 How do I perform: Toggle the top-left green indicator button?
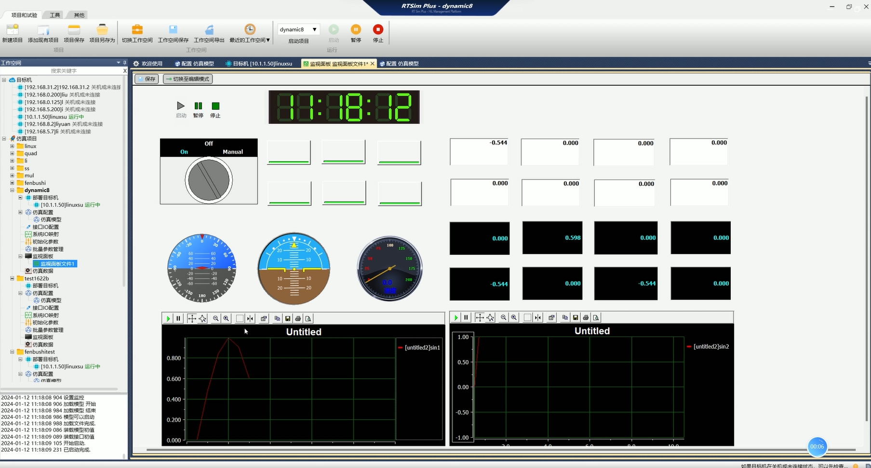(289, 152)
